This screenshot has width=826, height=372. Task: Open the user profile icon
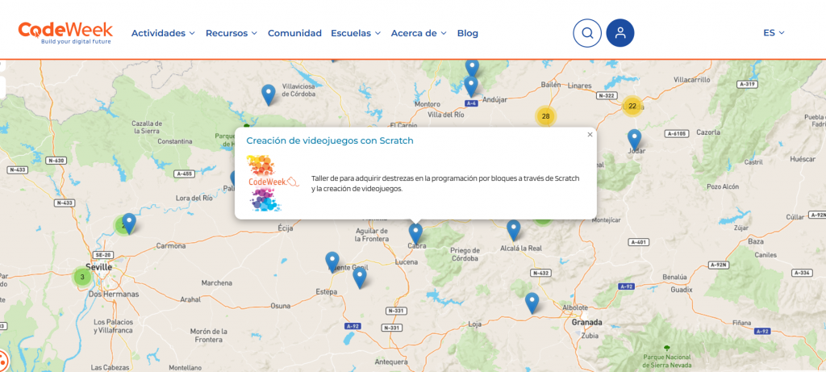(x=620, y=33)
